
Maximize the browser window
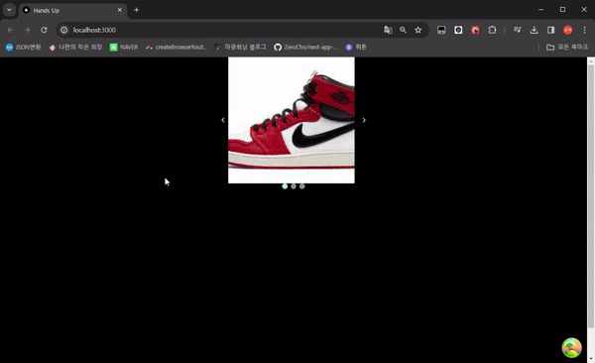[562, 10]
